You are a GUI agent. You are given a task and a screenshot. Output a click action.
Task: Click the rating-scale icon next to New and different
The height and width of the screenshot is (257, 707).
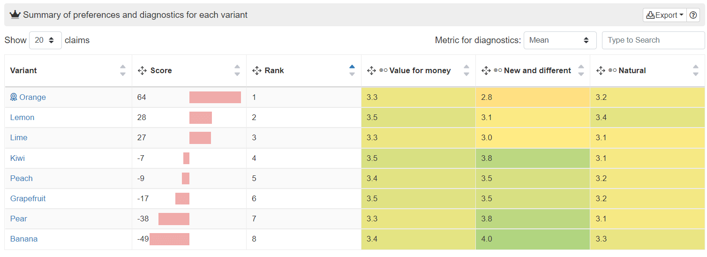pyautogui.click(x=498, y=70)
